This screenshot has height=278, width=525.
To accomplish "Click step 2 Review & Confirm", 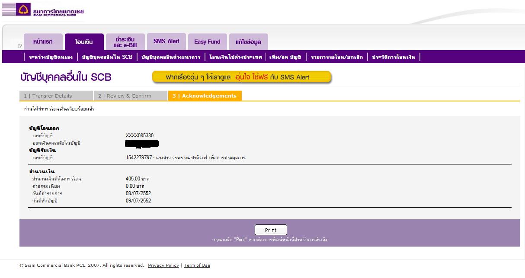I will [x=130, y=96].
